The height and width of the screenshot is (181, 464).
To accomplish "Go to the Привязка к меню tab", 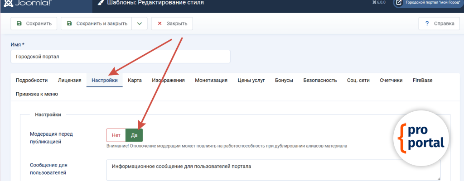I will [37, 94].
